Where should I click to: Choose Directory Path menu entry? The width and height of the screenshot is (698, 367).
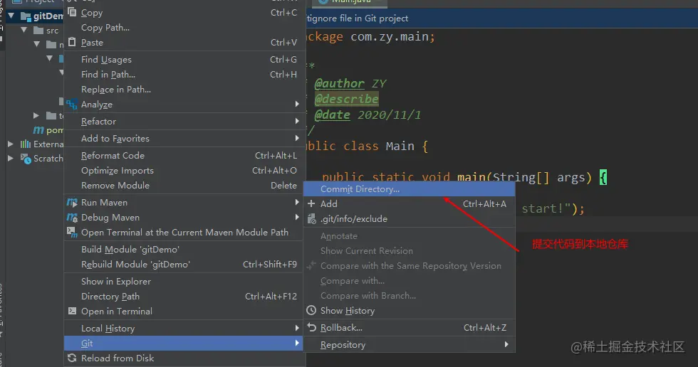(x=184, y=297)
